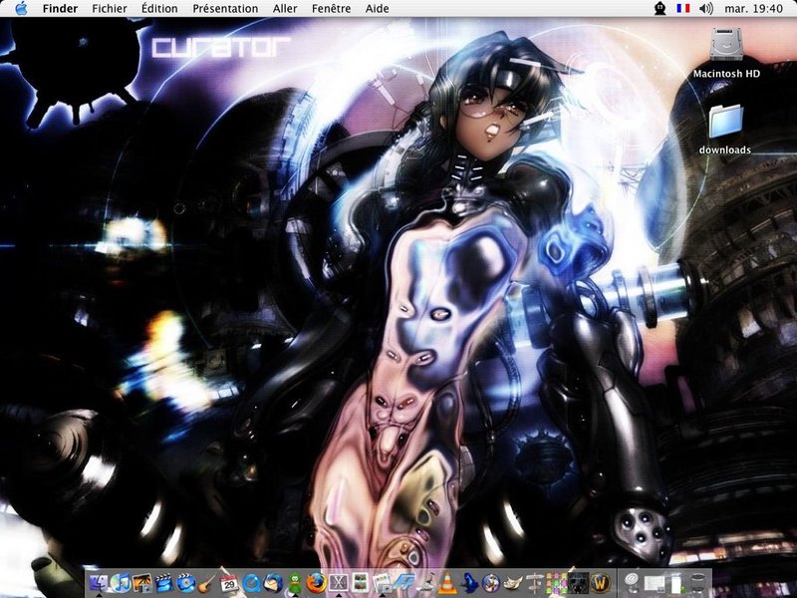Open the Apple menu
Viewport: 797px width, 598px height.
coord(21,8)
